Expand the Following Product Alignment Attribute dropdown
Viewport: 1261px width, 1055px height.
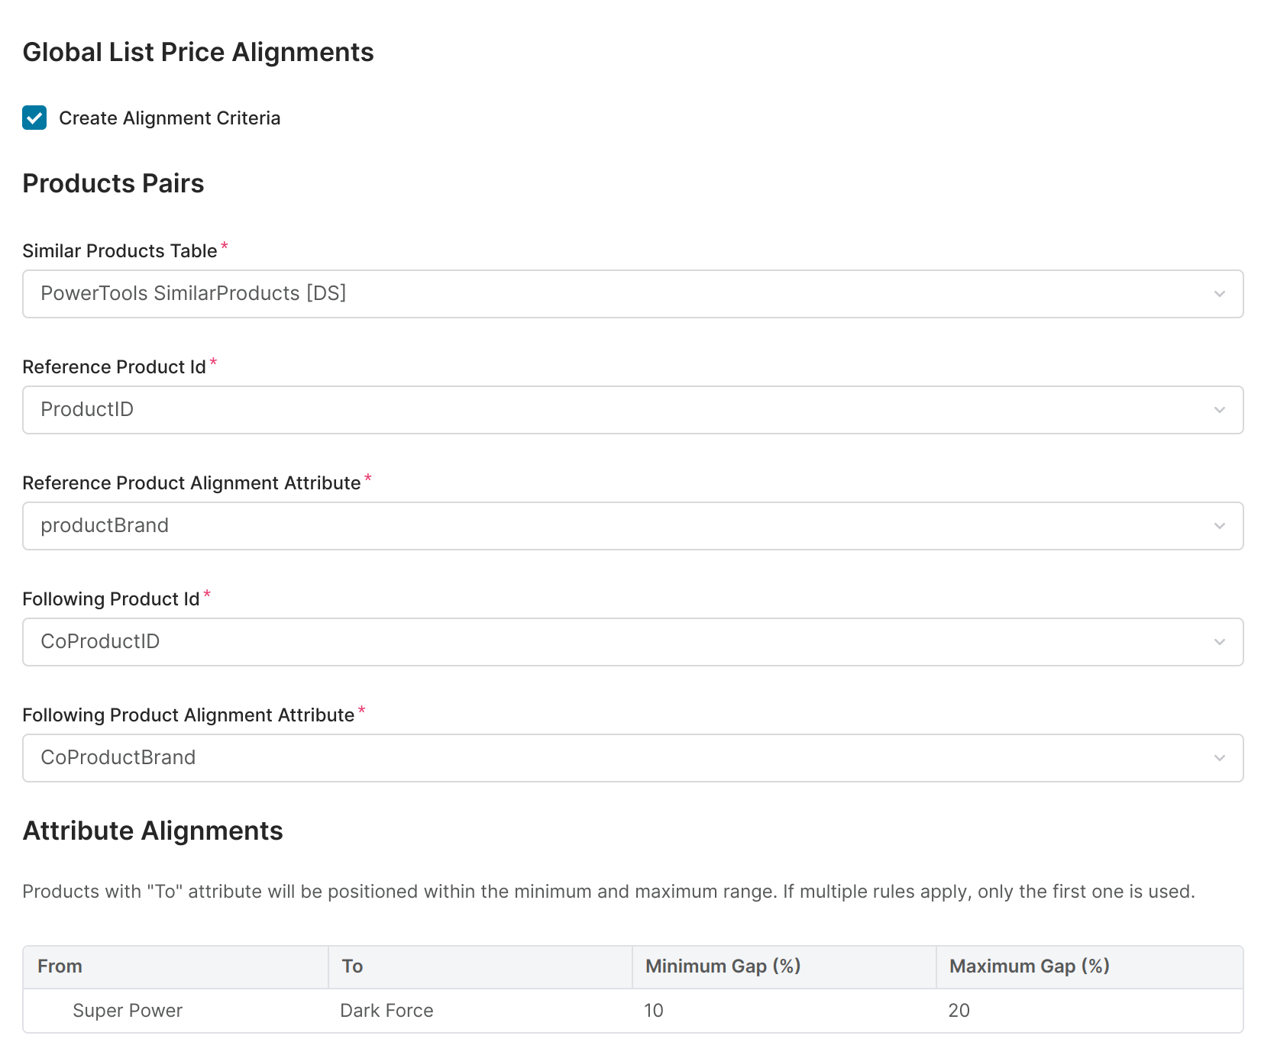point(611,758)
